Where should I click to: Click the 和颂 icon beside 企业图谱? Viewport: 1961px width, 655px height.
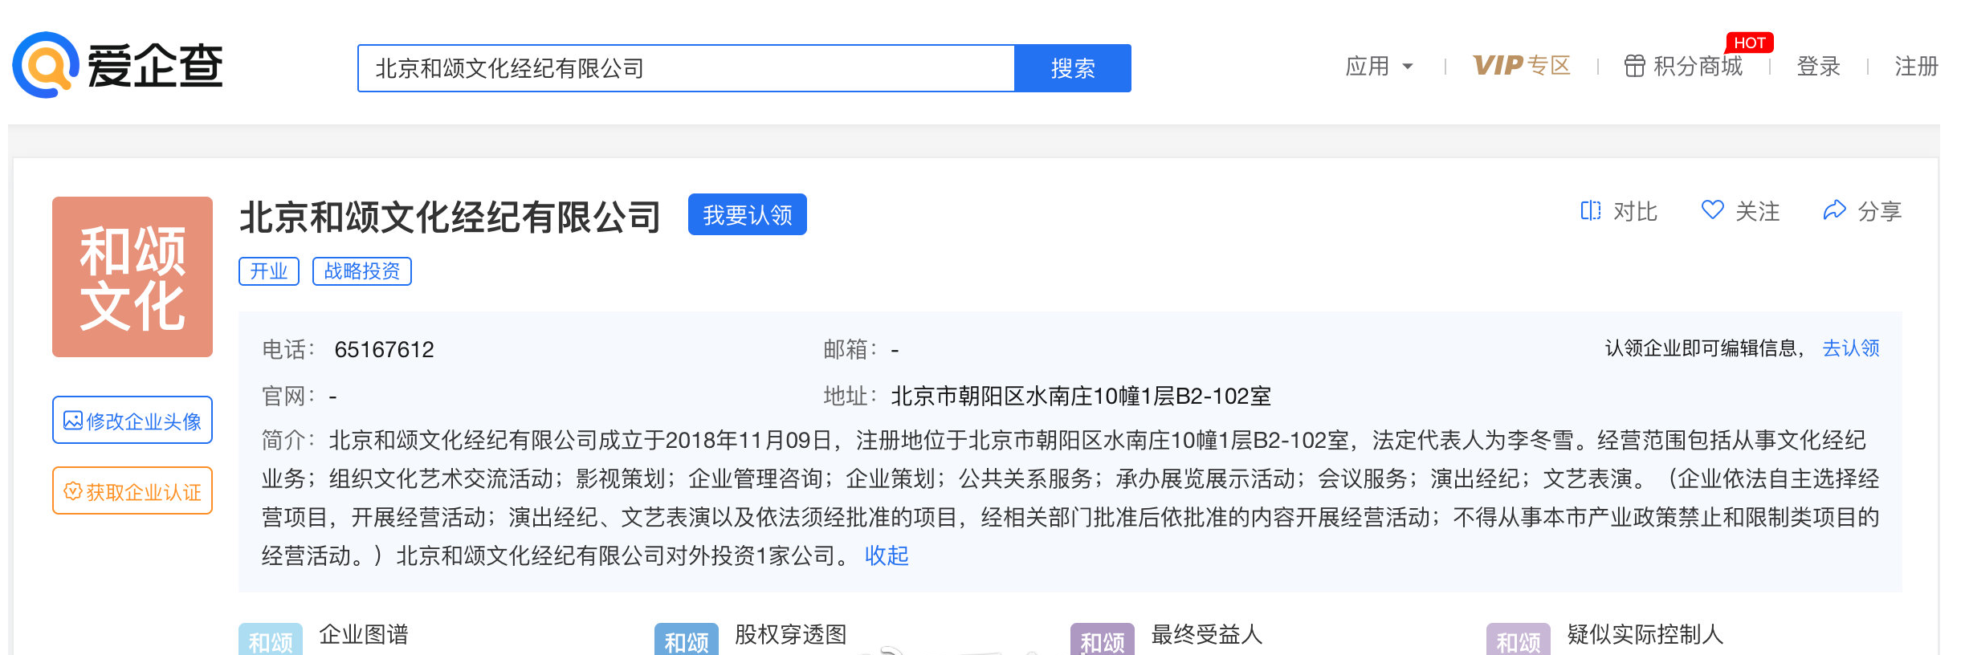271,640
